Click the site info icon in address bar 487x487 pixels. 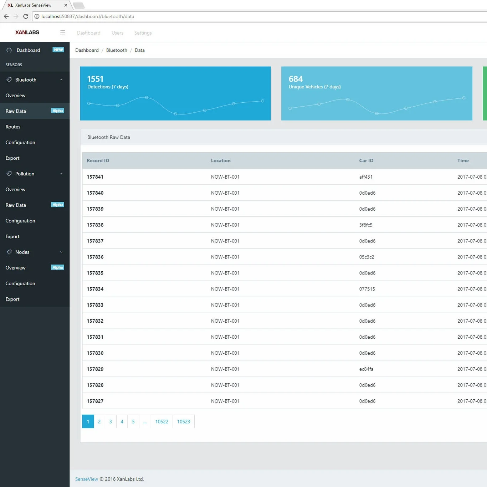[x=37, y=16]
